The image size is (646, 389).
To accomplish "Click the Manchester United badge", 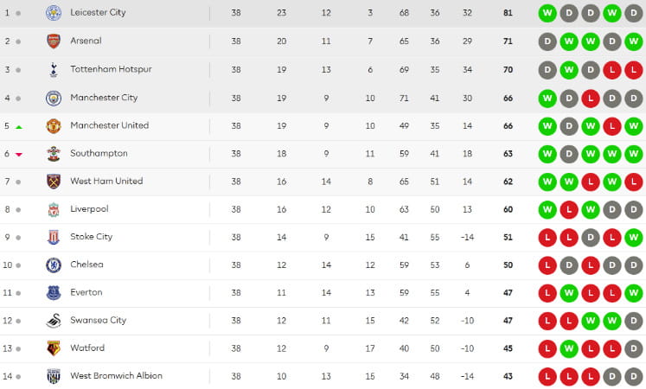I will 54,126.
